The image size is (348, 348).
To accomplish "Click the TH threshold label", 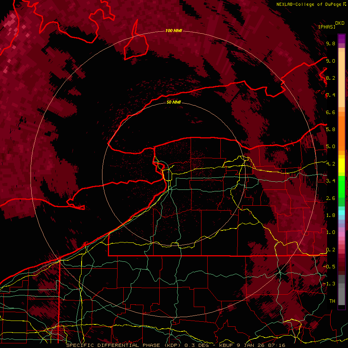I will [x=332, y=301].
